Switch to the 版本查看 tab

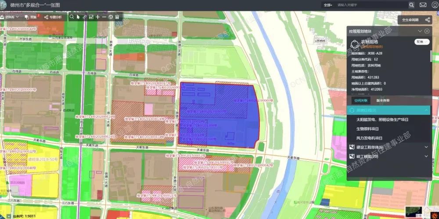click(x=383, y=100)
